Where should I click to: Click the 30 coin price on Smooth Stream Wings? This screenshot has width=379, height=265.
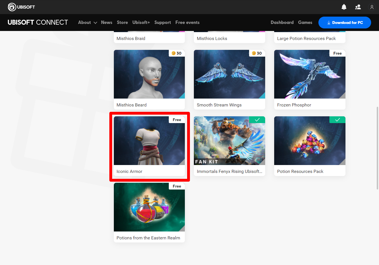(x=257, y=53)
